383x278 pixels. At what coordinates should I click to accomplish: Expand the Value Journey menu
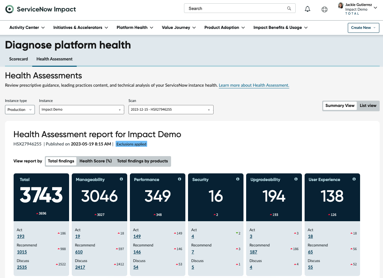point(179,28)
